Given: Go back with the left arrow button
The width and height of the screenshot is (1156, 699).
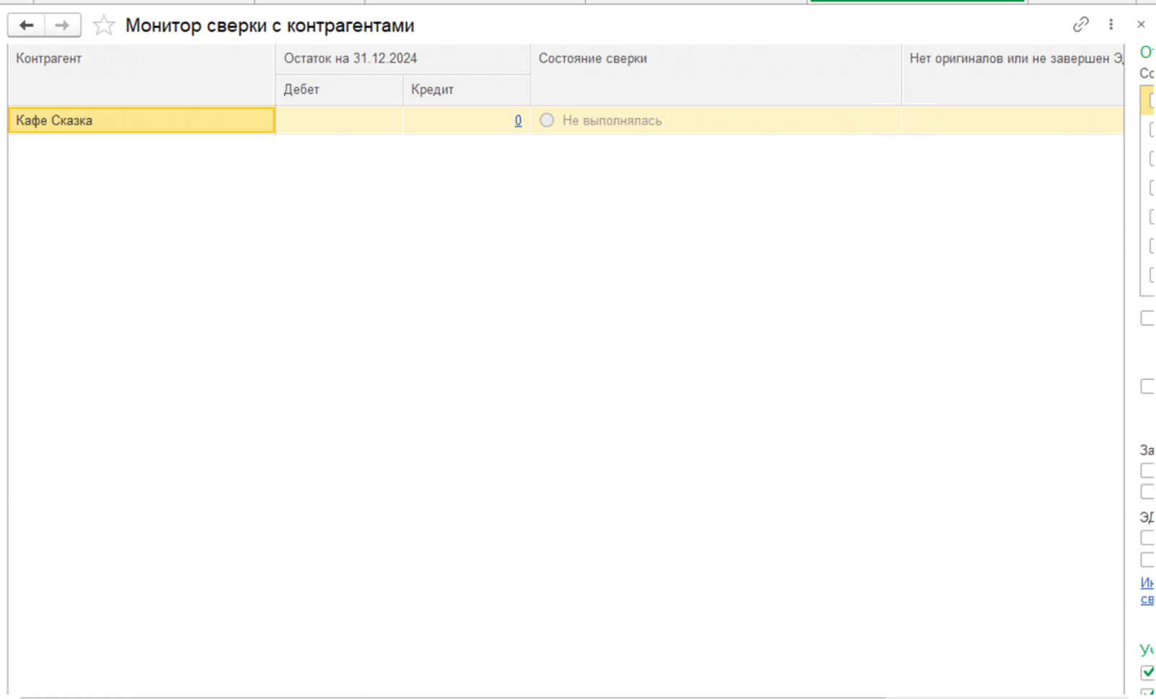Looking at the screenshot, I should [27, 25].
